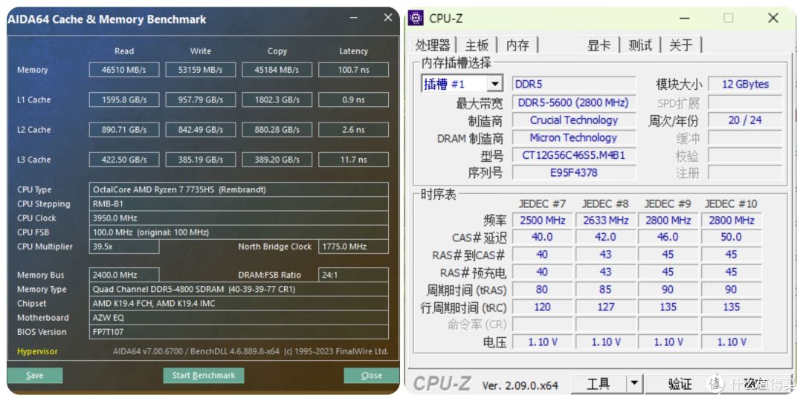The image size is (803, 401).
Task: Click JEDEC #8 frequency 2633 MHz
Action: [x=605, y=221]
